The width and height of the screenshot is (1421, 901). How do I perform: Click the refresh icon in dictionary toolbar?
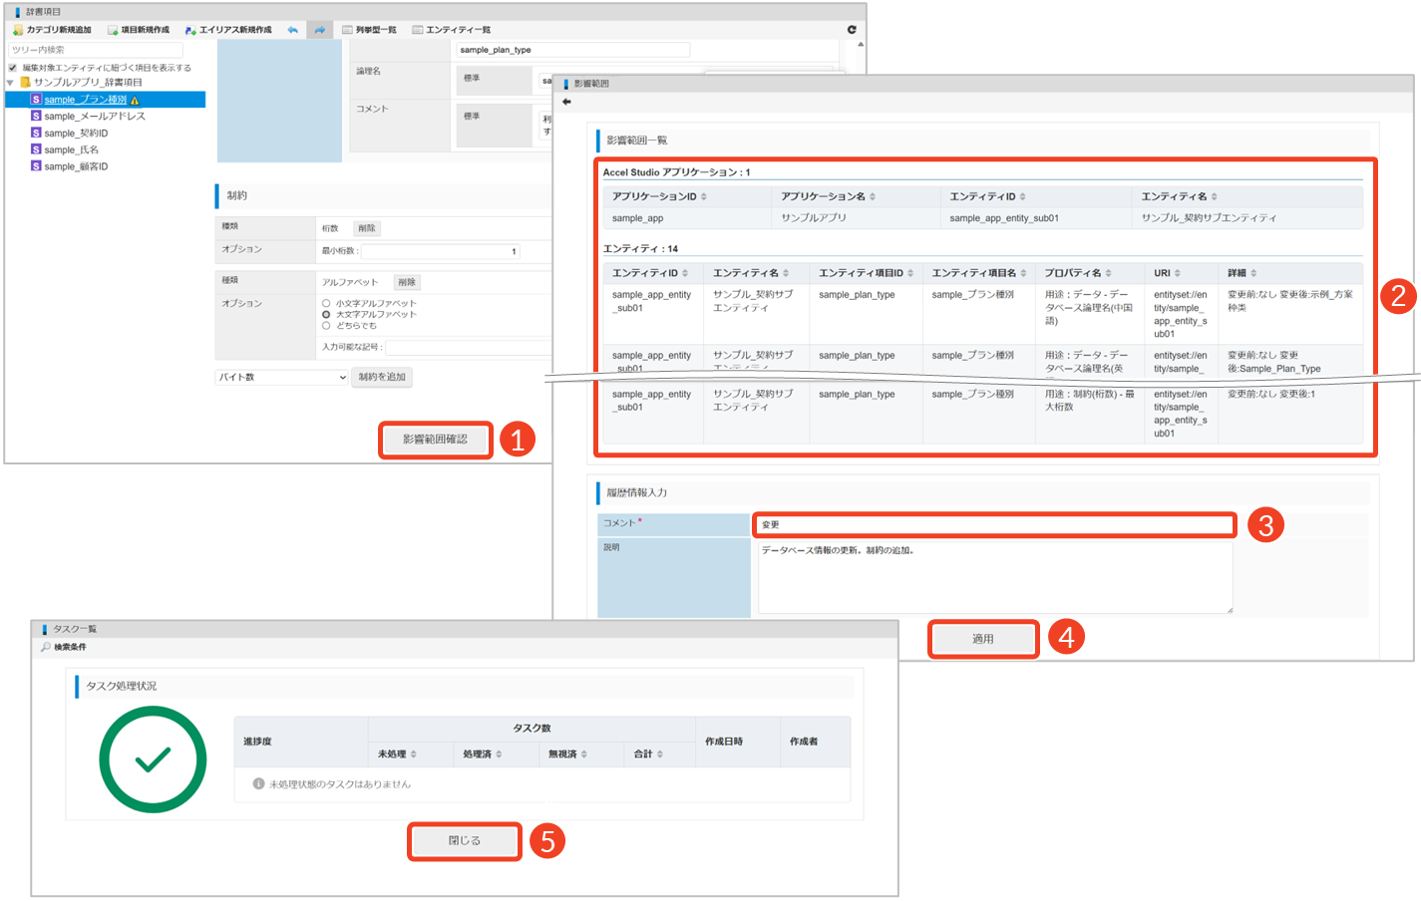pyautogui.click(x=852, y=30)
